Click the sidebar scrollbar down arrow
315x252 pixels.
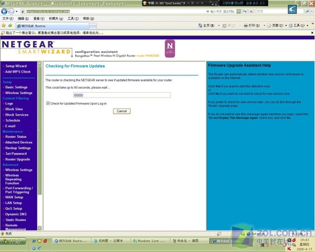click(x=40, y=228)
